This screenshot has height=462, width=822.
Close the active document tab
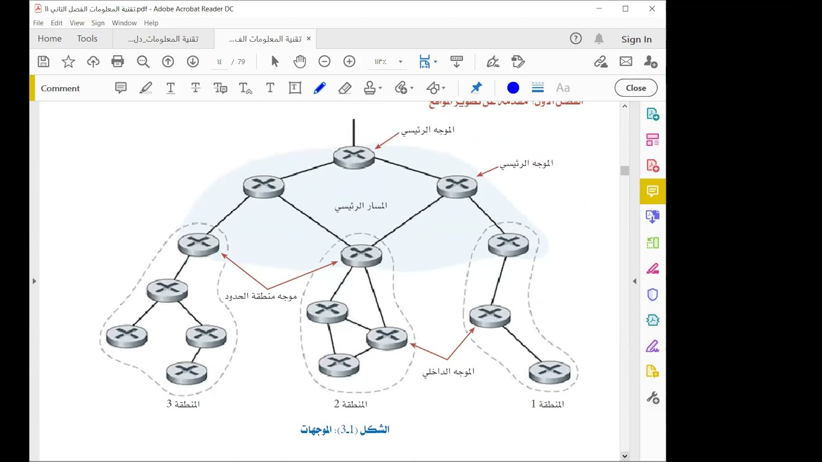point(308,38)
